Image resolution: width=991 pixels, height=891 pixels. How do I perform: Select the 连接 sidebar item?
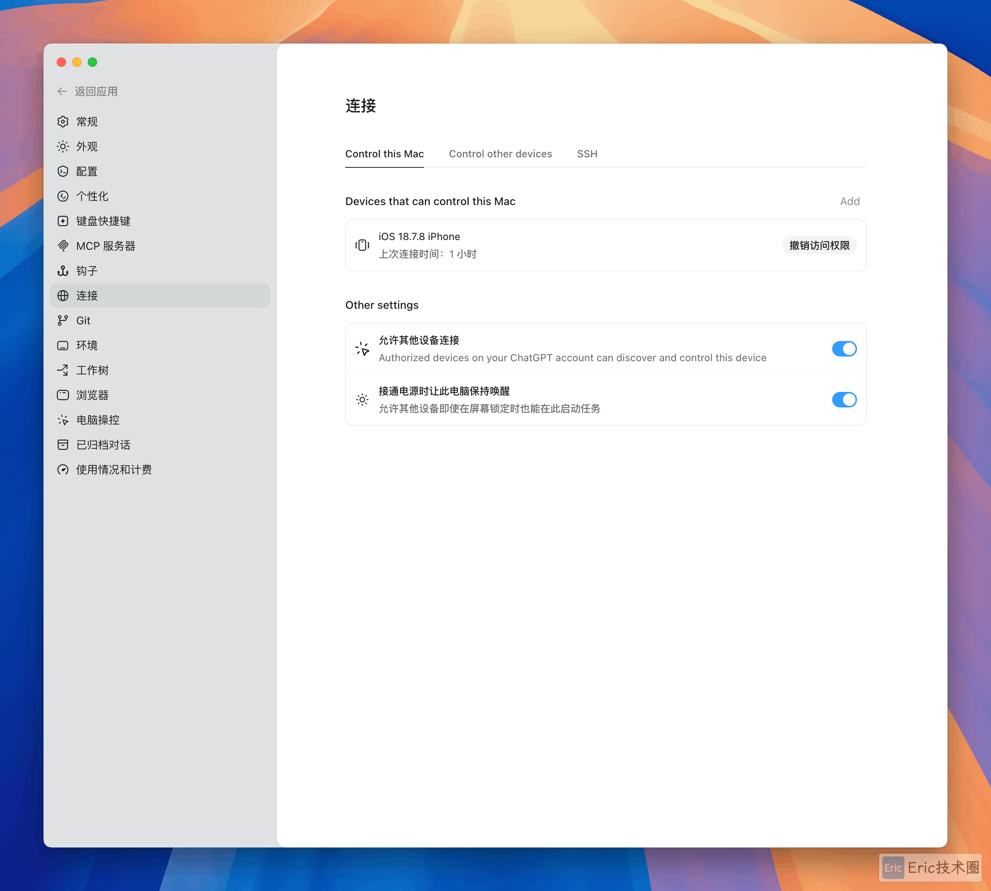tap(160, 296)
